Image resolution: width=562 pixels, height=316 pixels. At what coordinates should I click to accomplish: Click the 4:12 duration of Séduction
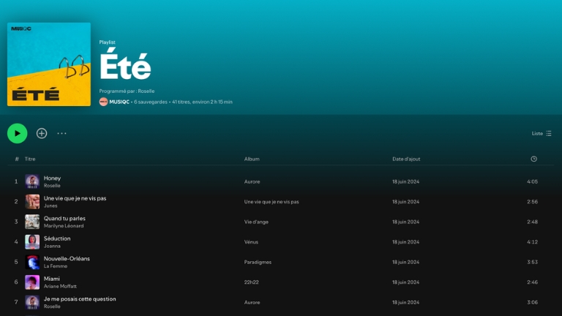(x=532, y=242)
